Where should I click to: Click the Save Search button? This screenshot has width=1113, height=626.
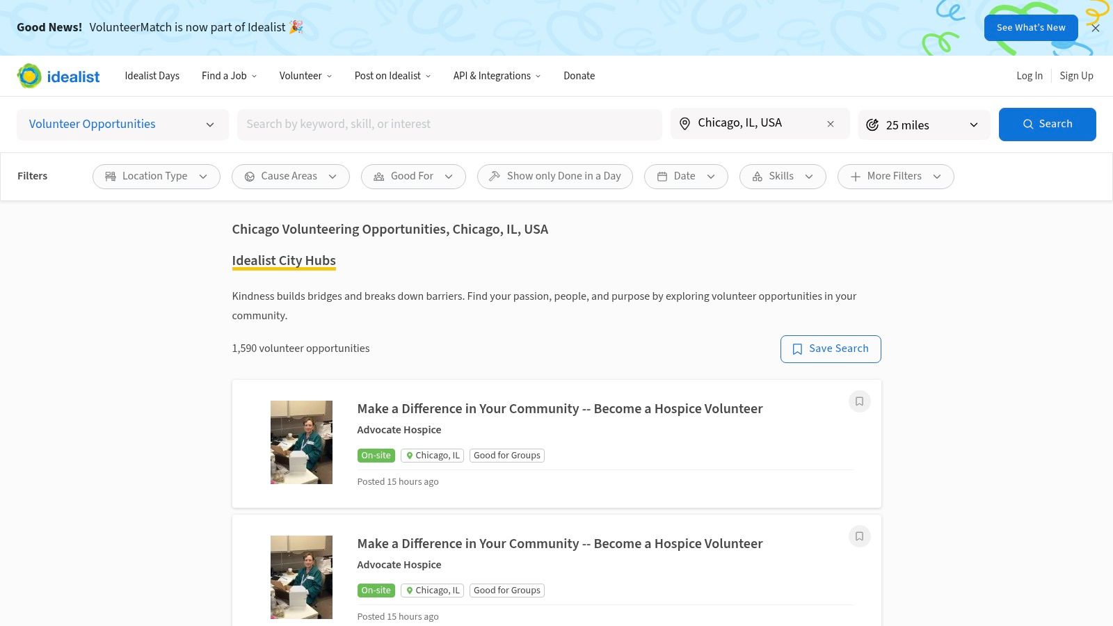tap(831, 349)
